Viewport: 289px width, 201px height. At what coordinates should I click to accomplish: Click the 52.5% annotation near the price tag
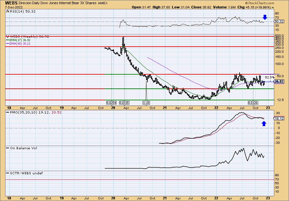[x=270, y=77]
